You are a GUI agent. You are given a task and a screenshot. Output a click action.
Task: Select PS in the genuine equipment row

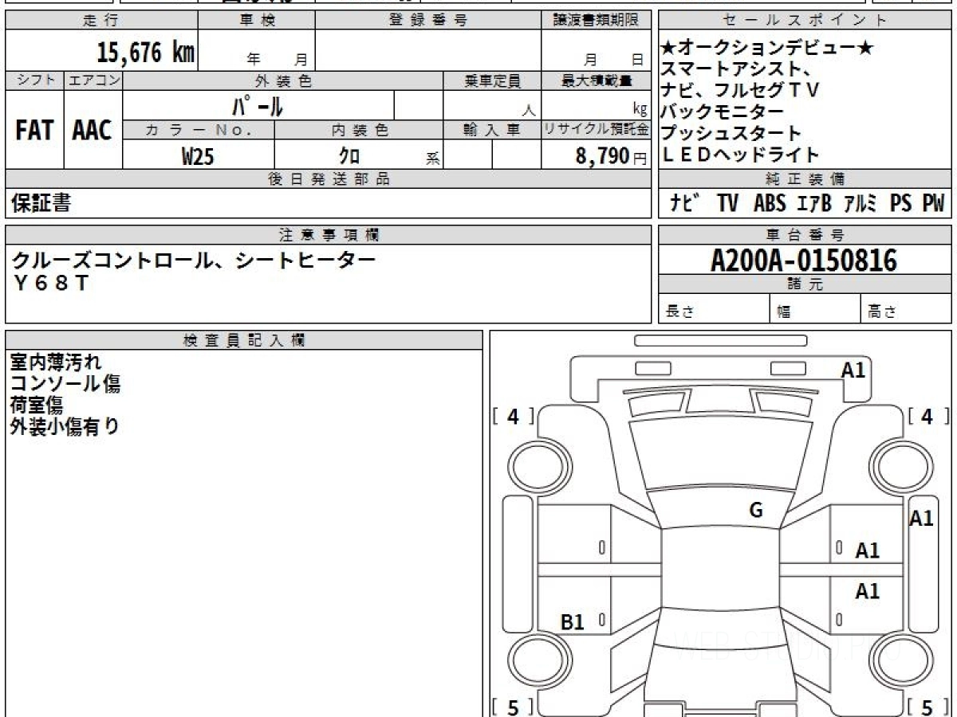901,204
